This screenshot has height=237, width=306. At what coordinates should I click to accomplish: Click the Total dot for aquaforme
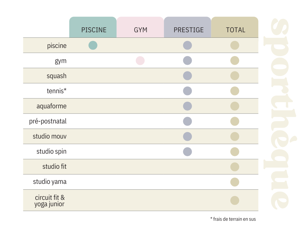click(235, 106)
